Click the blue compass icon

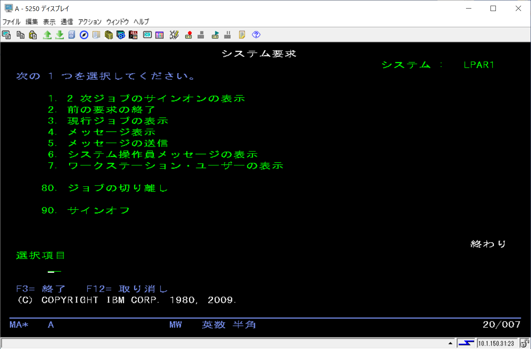(x=84, y=35)
